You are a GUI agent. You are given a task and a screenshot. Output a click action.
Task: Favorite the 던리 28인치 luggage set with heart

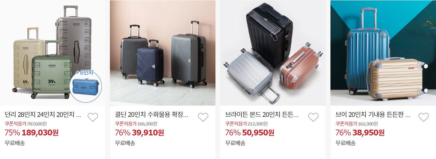pyautogui.click(x=92, y=117)
